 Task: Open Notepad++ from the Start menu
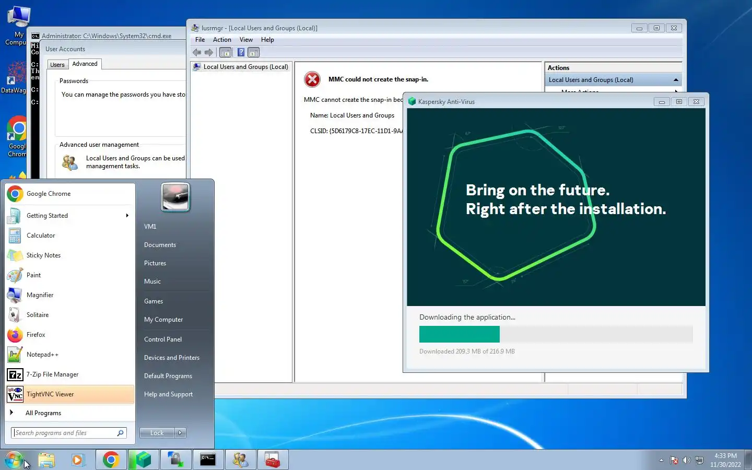[70, 355]
